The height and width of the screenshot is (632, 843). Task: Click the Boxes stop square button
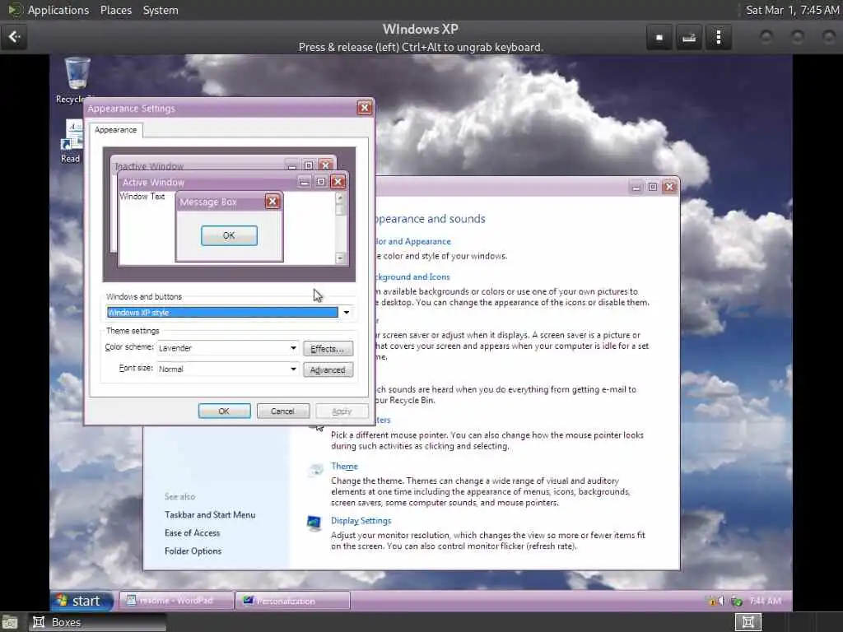pos(659,38)
